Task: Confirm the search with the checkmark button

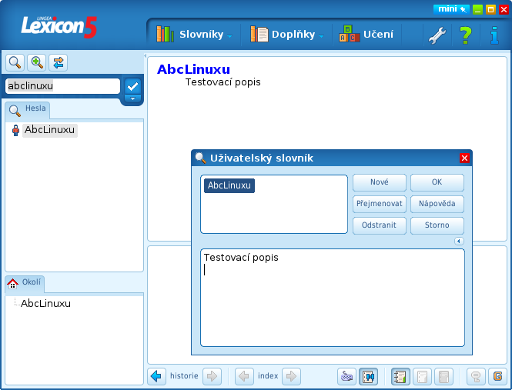Action: click(x=132, y=86)
